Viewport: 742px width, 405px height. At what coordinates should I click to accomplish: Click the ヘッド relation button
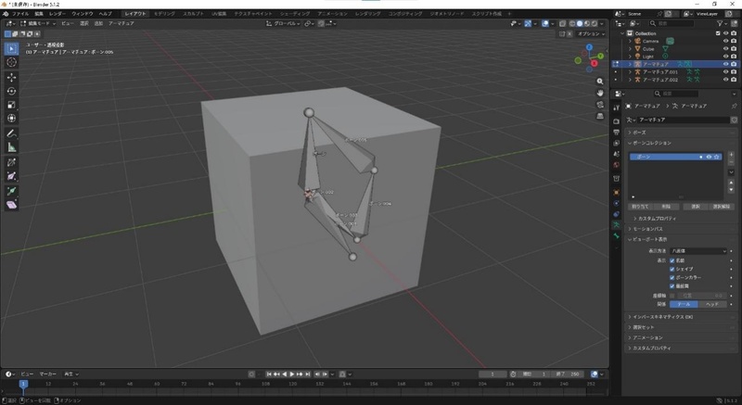(x=712, y=304)
